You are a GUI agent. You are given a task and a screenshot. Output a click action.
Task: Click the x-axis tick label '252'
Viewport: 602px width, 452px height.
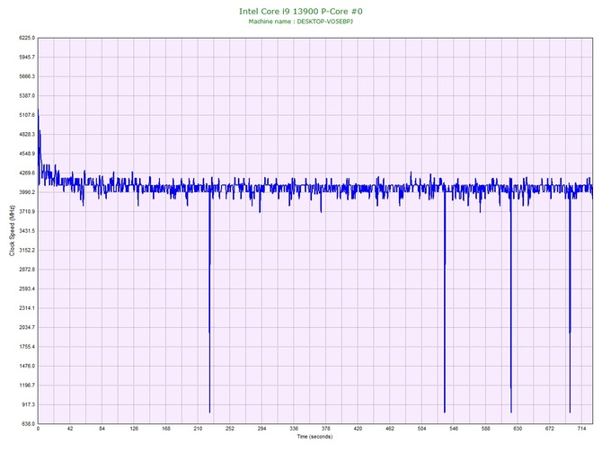[x=230, y=429]
